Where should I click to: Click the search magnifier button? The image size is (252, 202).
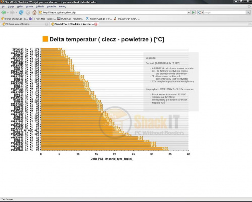coord(248,12)
